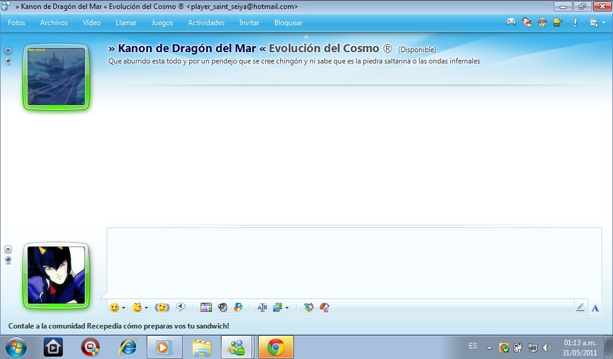Open Windows Media Player from taskbar
Image resolution: width=613 pixels, height=359 pixels.
(x=164, y=347)
